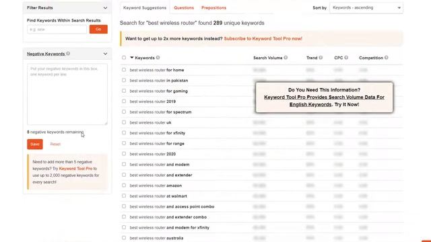Check the 'best wireless router in pakistan' box

pos(124,80)
